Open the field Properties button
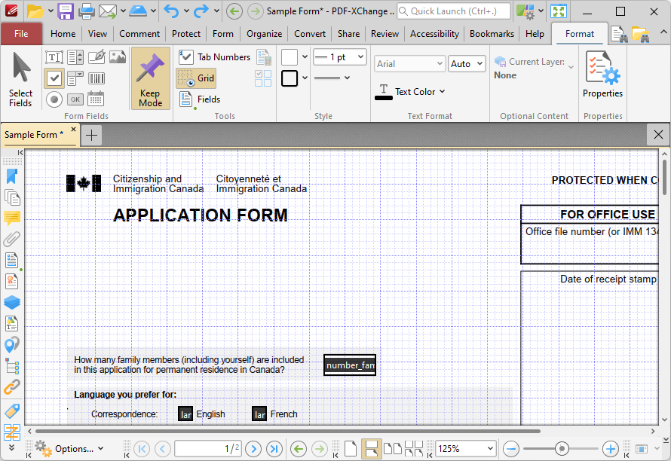671x461 pixels. 602,75
